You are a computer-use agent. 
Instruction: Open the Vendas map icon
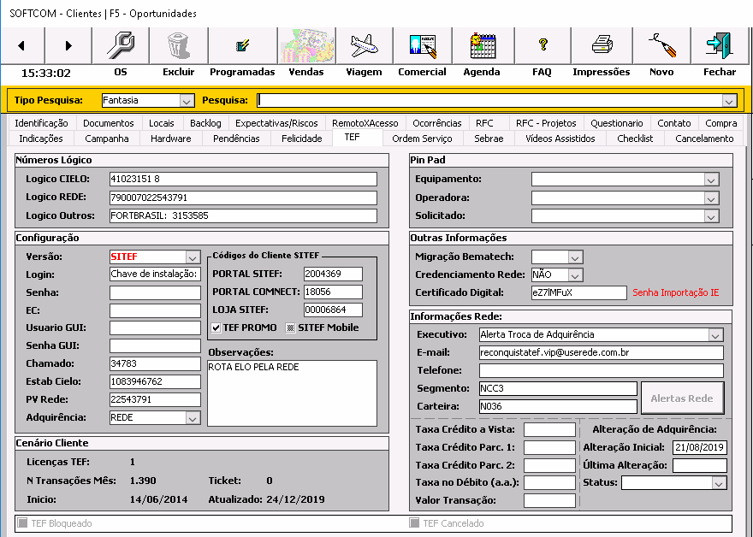pyautogui.click(x=306, y=44)
